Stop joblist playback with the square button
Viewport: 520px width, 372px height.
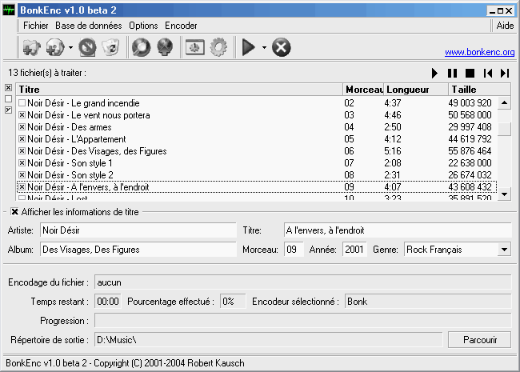pos(470,73)
